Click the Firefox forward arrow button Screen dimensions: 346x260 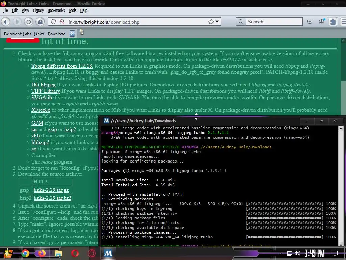pos(17,22)
